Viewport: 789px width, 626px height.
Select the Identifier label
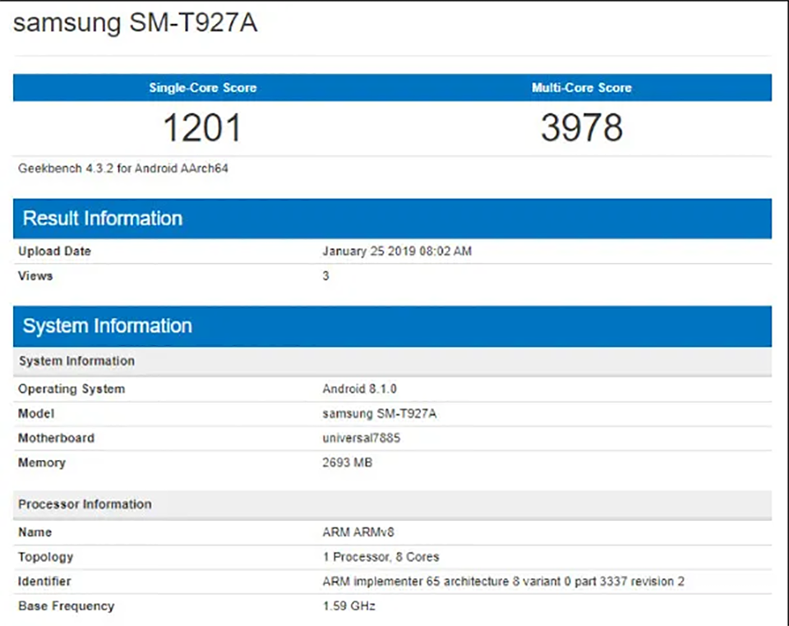pos(44,582)
